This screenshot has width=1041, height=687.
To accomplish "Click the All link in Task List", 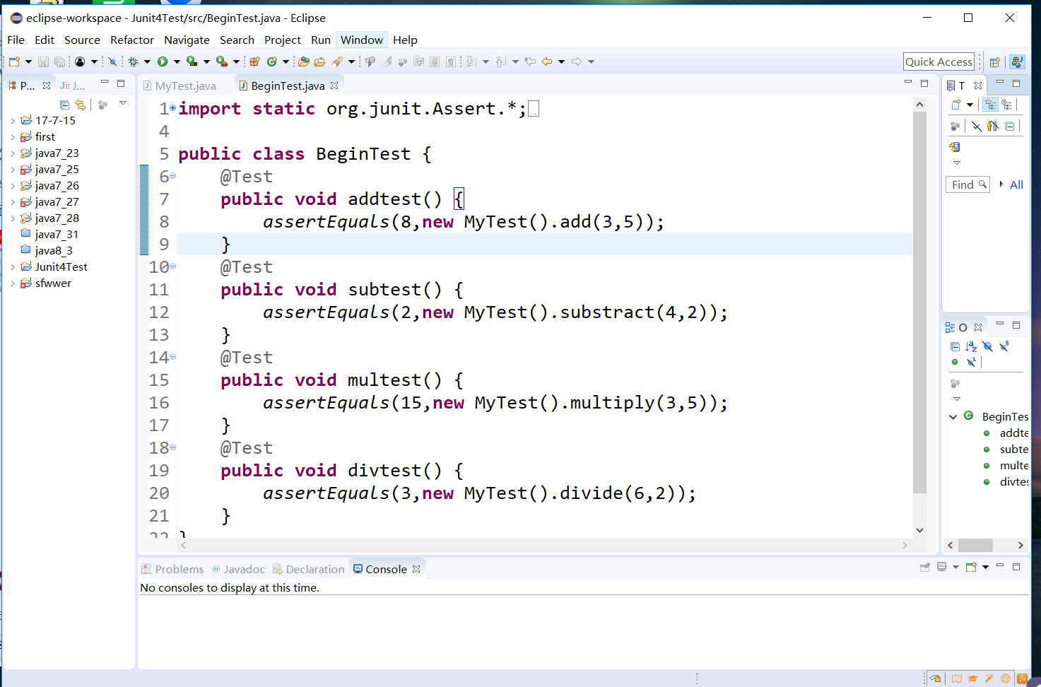I will pyautogui.click(x=1016, y=185).
